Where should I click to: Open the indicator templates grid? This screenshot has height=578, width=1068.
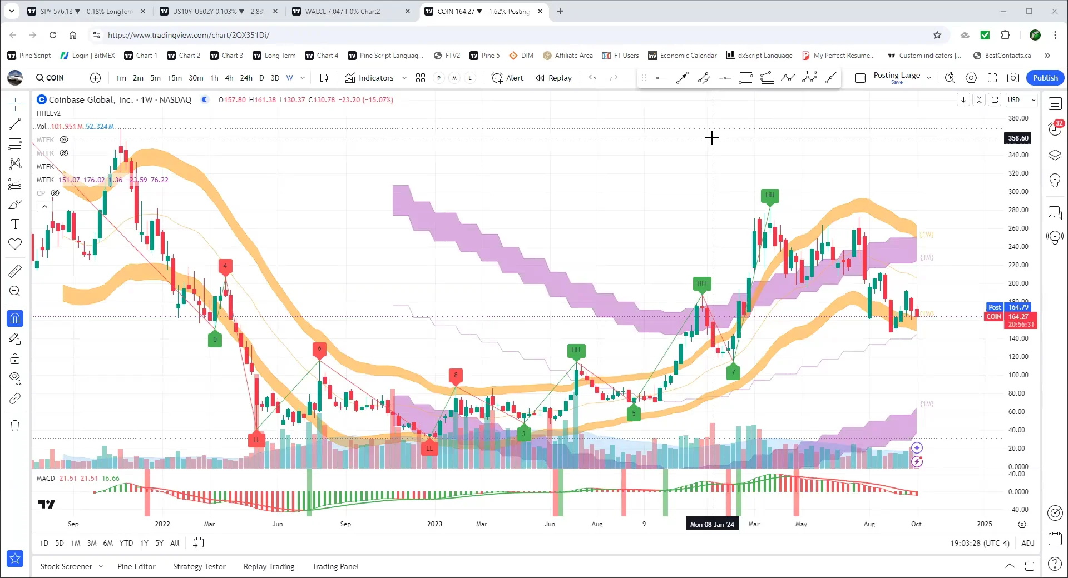pyautogui.click(x=421, y=78)
